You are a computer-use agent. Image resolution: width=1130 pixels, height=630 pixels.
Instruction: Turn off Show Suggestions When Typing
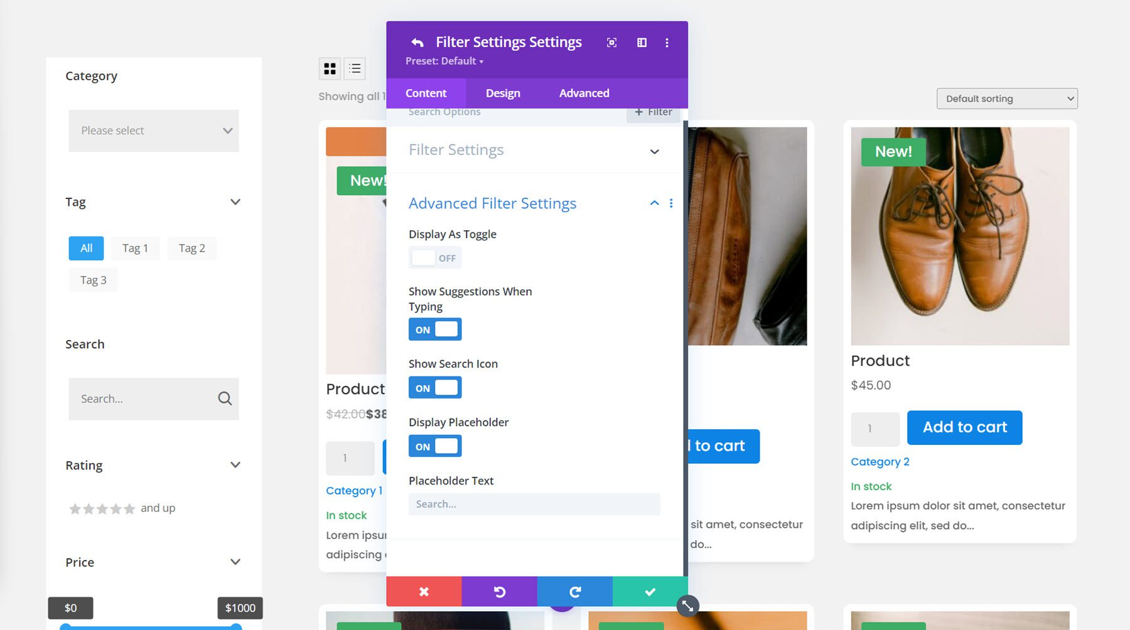tap(435, 329)
